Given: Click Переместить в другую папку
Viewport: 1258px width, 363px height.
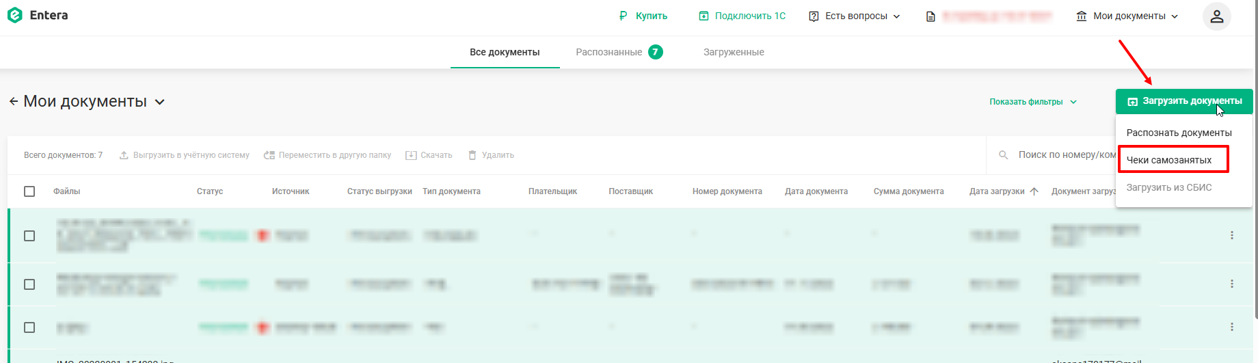Looking at the screenshot, I should 327,155.
